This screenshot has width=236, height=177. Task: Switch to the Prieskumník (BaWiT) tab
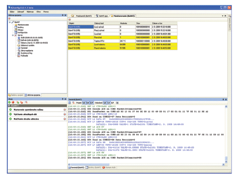coord(82,16)
